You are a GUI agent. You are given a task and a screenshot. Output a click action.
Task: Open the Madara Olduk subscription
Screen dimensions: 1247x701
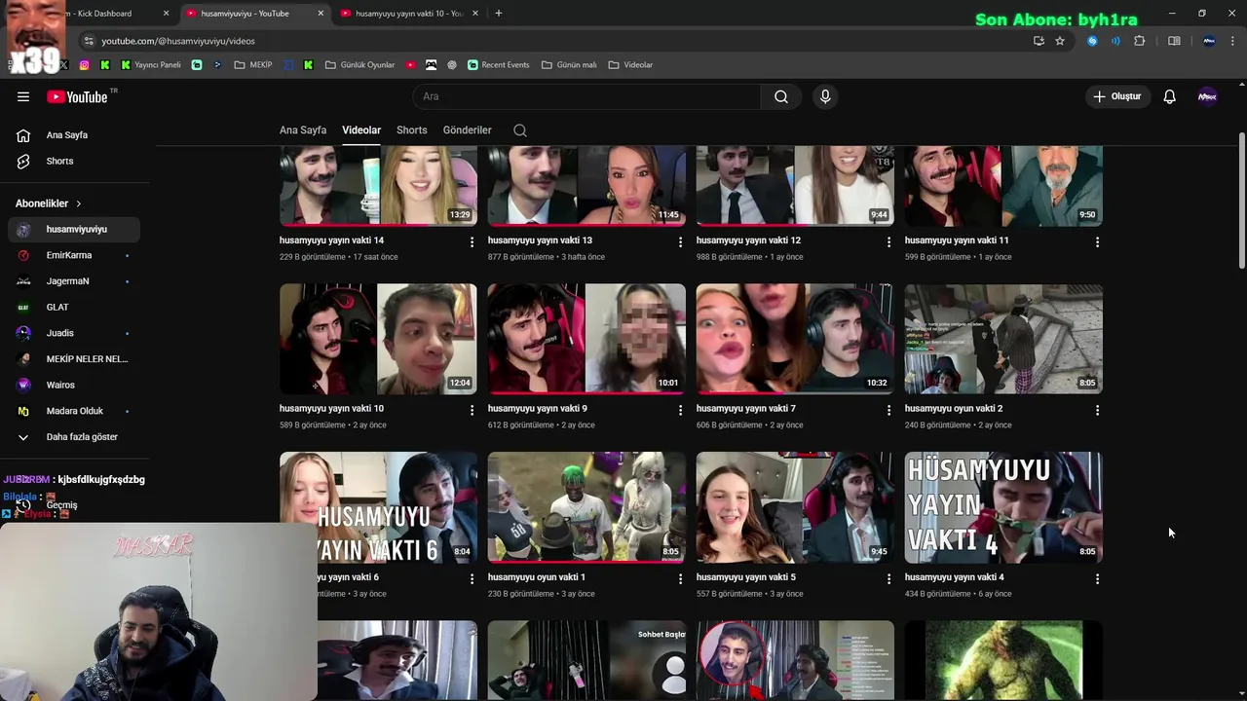[x=73, y=411]
